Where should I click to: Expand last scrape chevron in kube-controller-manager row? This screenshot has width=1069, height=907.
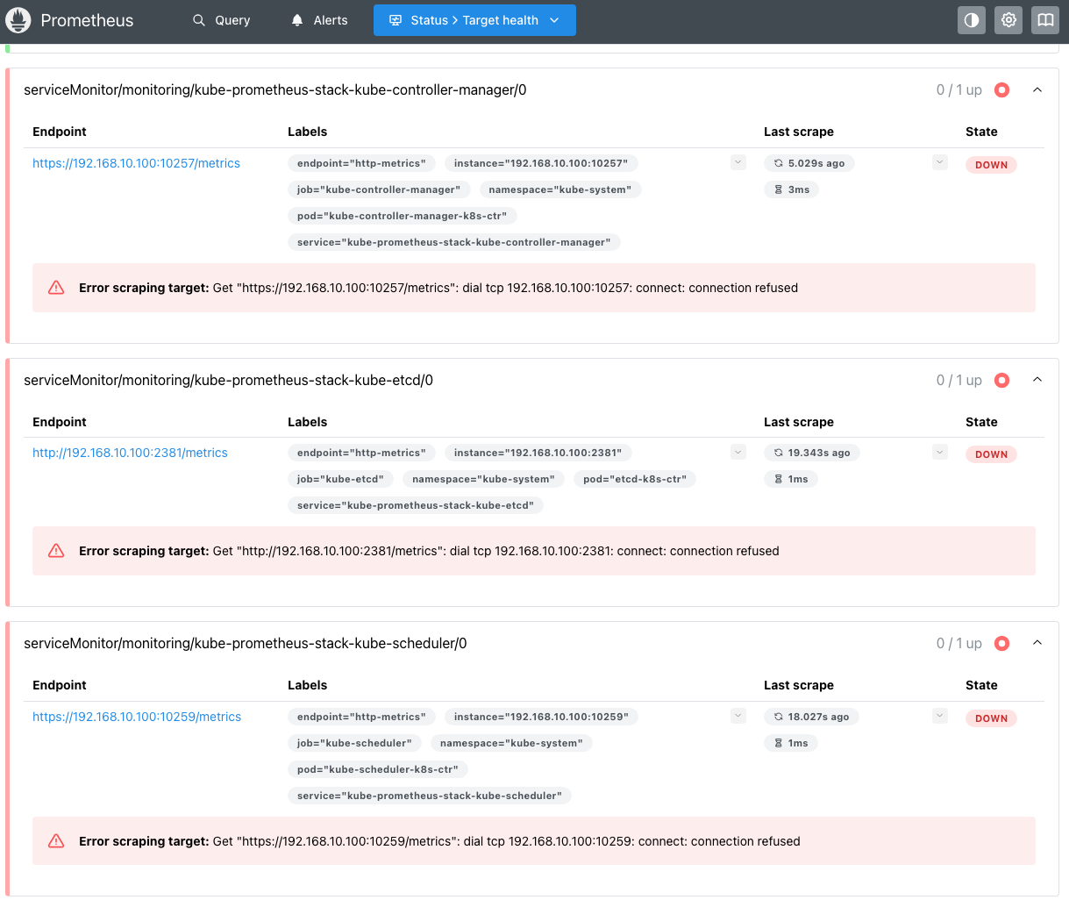click(x=940, y=162)
